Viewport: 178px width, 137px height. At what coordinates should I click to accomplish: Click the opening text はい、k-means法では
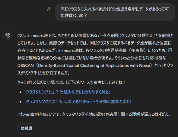pos(37,36)
